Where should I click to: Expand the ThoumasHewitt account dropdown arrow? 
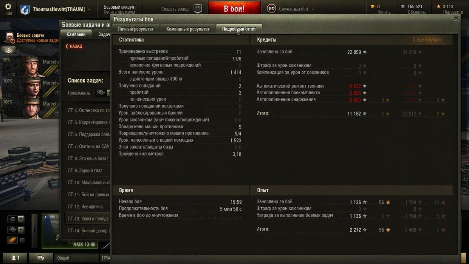[x=89, y=9]
